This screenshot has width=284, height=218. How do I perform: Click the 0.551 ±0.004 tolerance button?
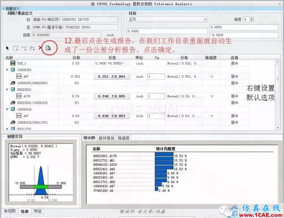pyautogui.click(x=112, y=76)
